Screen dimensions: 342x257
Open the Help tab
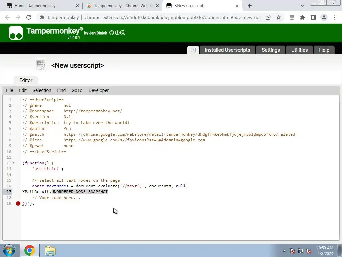click(x=324, y=50)
